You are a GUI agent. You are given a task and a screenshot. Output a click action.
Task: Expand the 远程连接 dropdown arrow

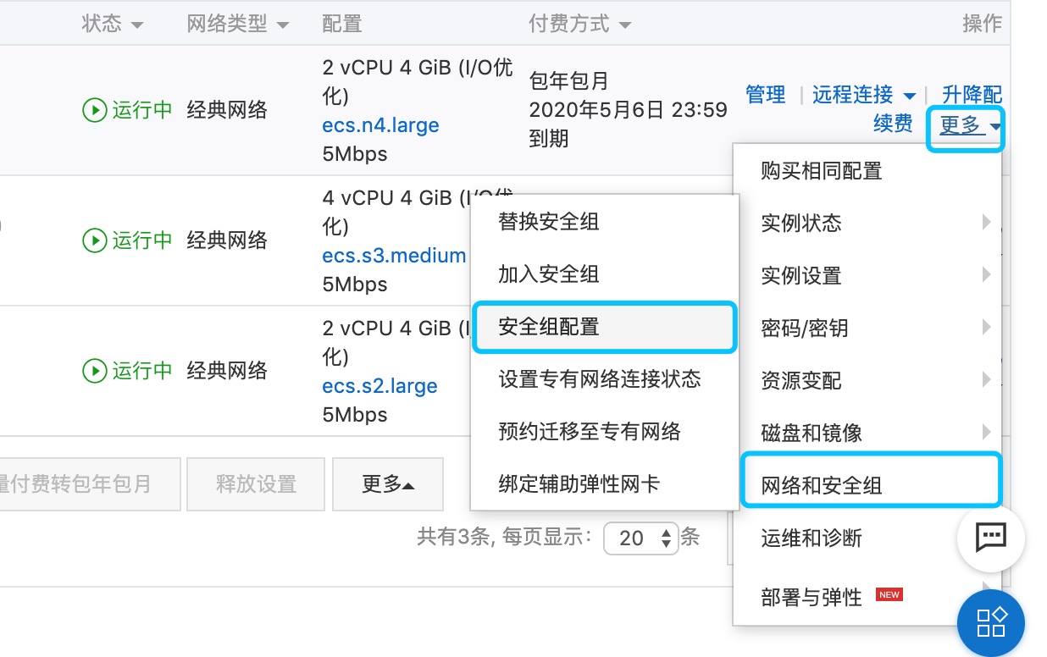pos(910,95)
